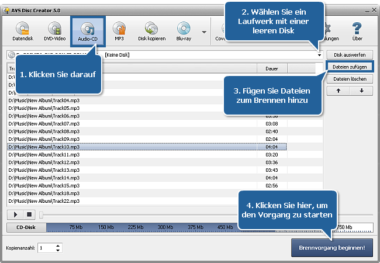Viewport: 380px width, 263px height.
Task: Close the AVS Disc Creator window
Action: [x=374, y=10]
